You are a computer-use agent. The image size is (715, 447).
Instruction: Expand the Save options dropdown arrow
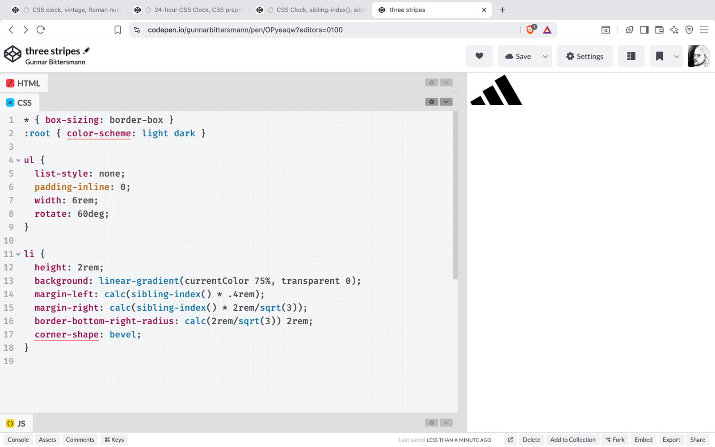pos(545,56)
